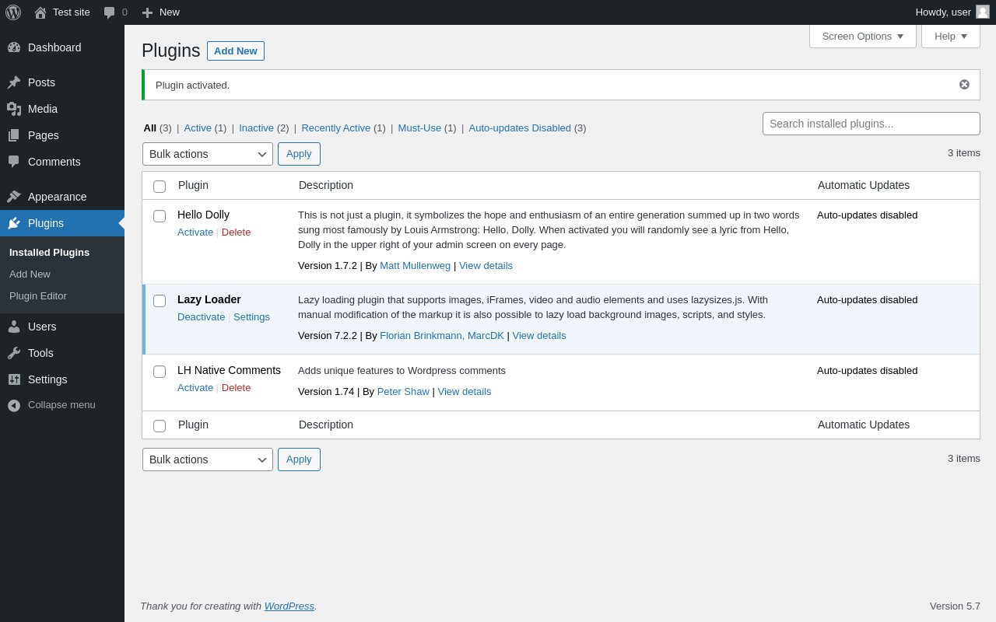Open the New content menu label
Image resolution: width=996 pixels, height=622 pixels.
[170, 12]
